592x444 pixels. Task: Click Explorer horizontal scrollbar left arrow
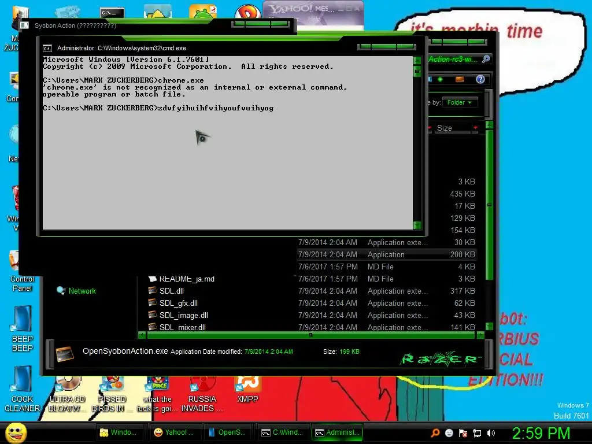point(142,335)
